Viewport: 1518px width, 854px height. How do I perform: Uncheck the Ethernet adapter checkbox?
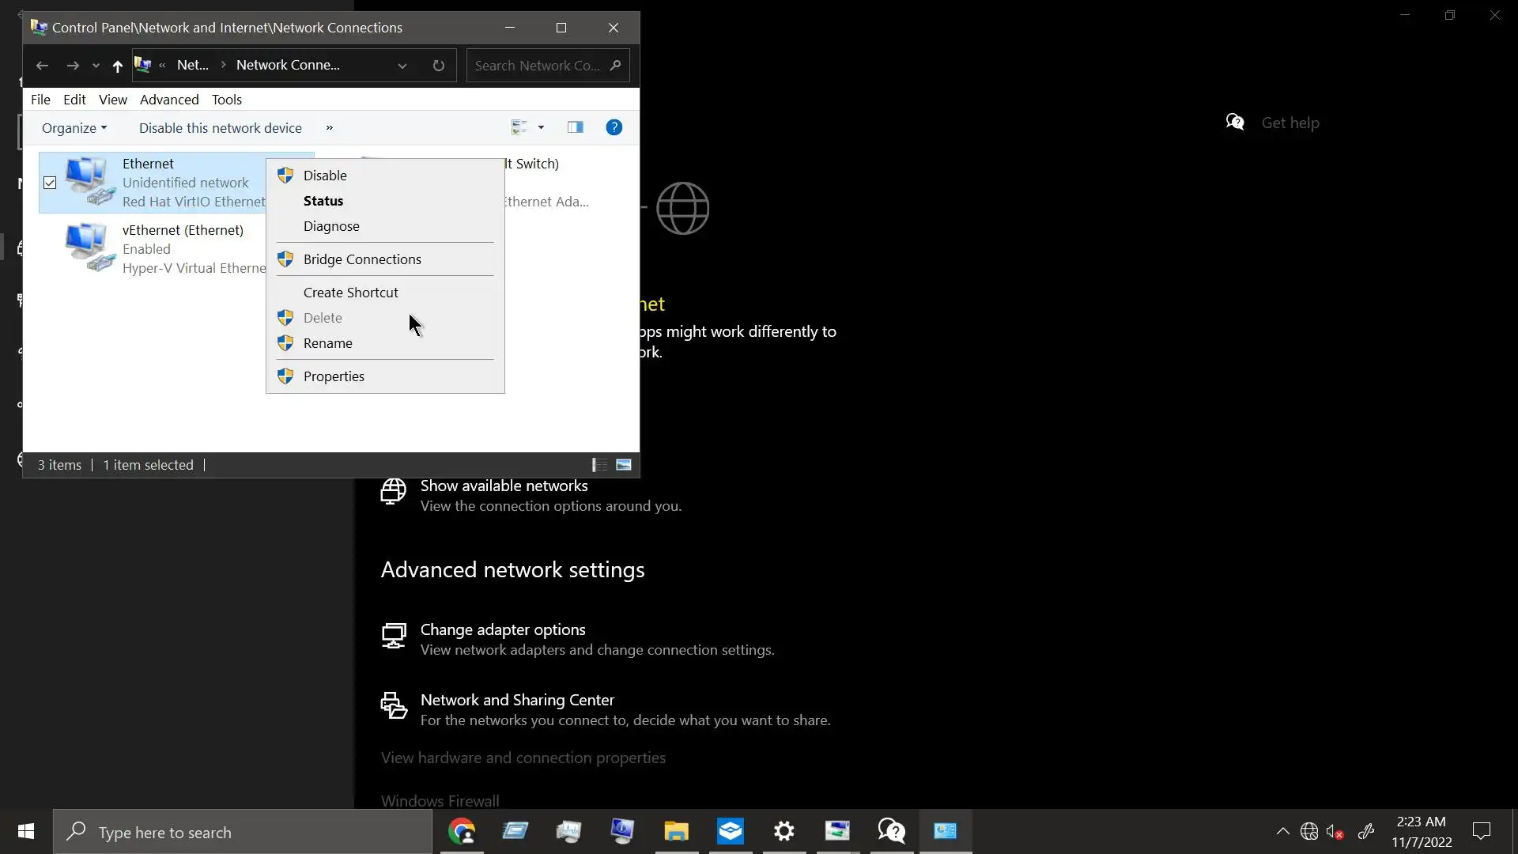50,183
